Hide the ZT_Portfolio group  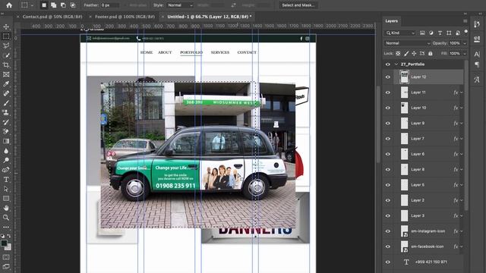pyautogui.click(x=388, y=64)
